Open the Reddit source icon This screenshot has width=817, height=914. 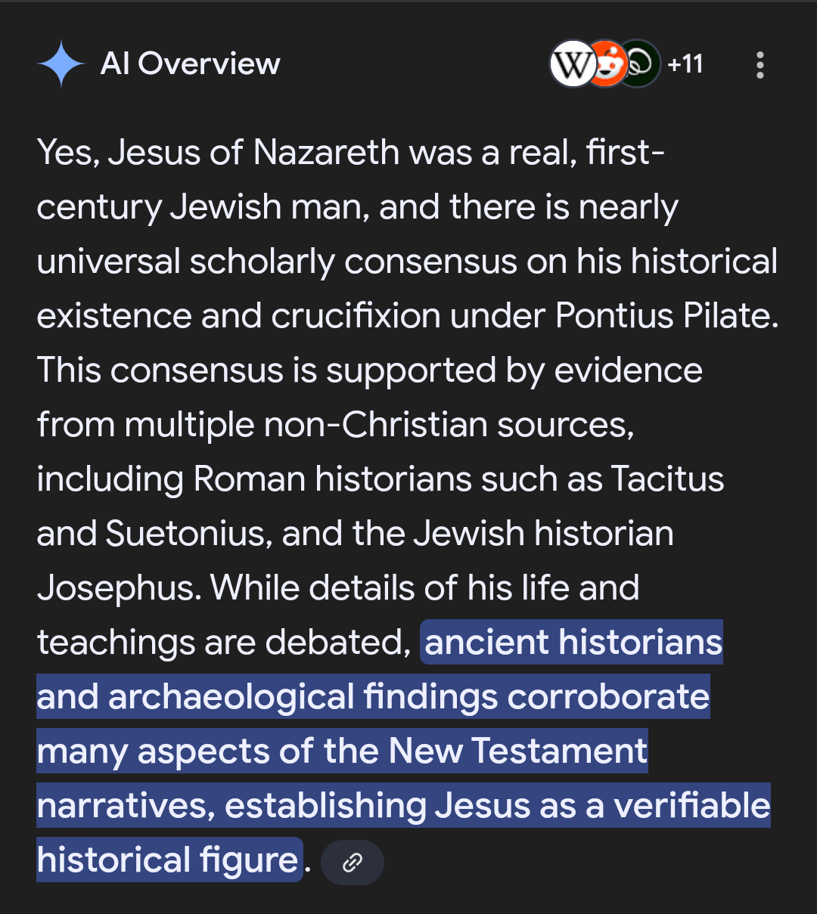tap(607, 64)
